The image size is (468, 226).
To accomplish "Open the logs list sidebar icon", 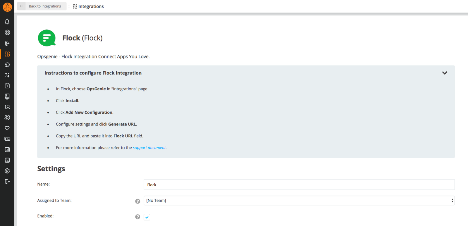I will click(7, 160).
